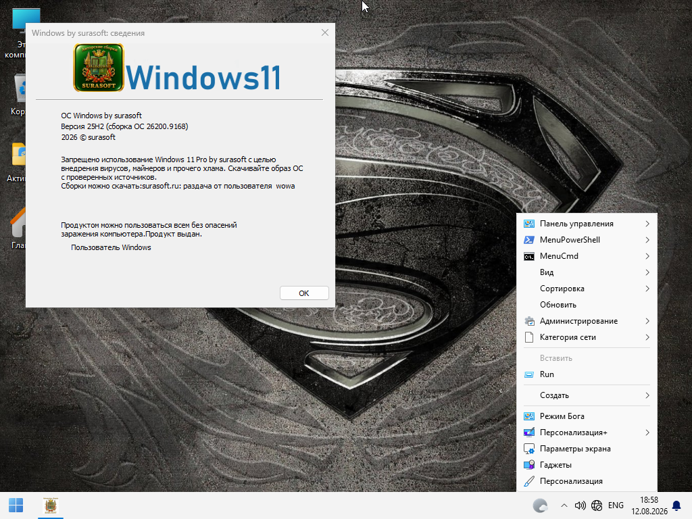
Task: Close the Windows by surasoft dialog
Action: coord(325,32)
